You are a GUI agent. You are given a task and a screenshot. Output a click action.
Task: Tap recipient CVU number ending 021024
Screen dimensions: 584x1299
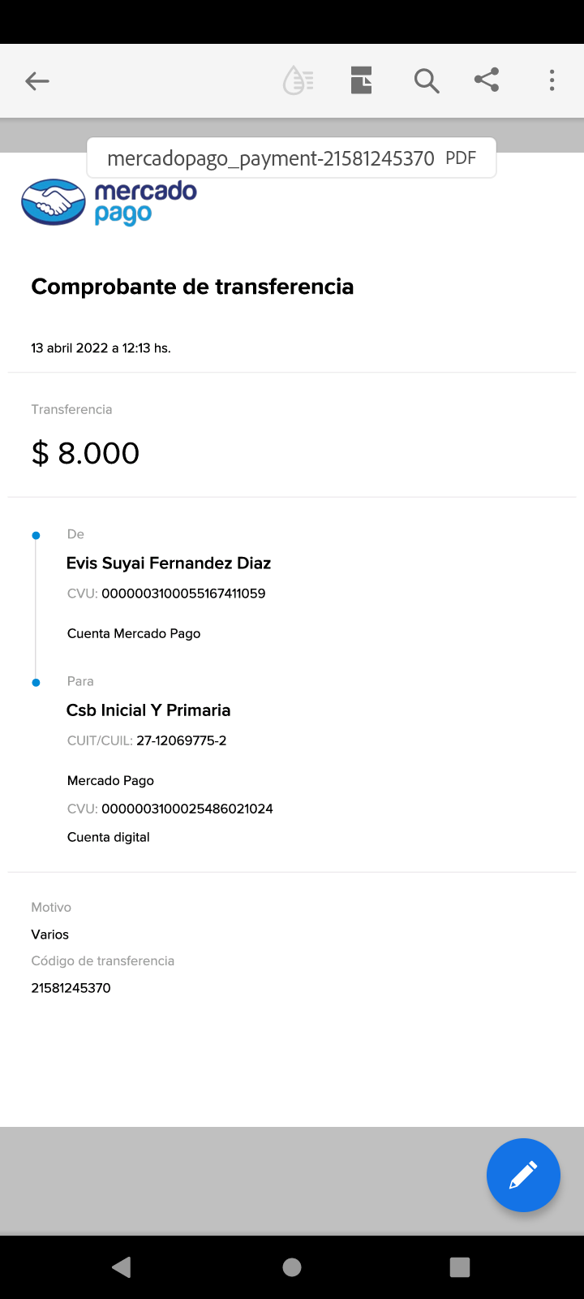(x=187, y=809)
